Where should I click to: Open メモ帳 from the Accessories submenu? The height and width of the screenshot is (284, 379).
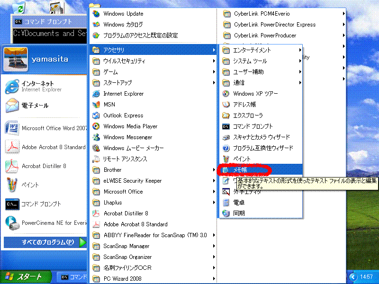pos(261,170)
